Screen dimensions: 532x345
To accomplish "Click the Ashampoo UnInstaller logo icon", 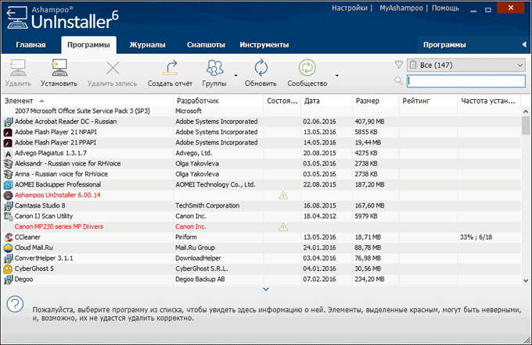I will (x=17, y=17).
